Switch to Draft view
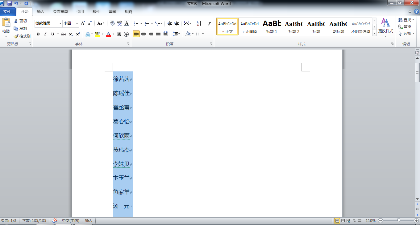This screenshot has width=420, height=225. (360, 221)
